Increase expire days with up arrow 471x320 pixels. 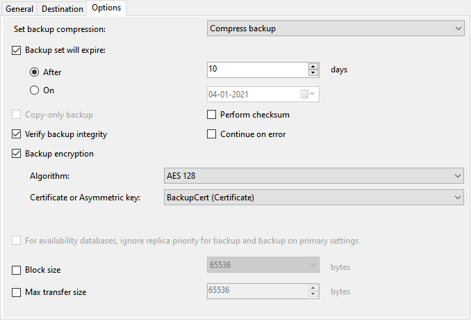point(313,66)
